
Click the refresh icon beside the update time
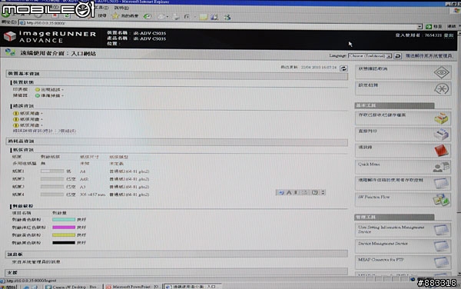pos(343,68)
